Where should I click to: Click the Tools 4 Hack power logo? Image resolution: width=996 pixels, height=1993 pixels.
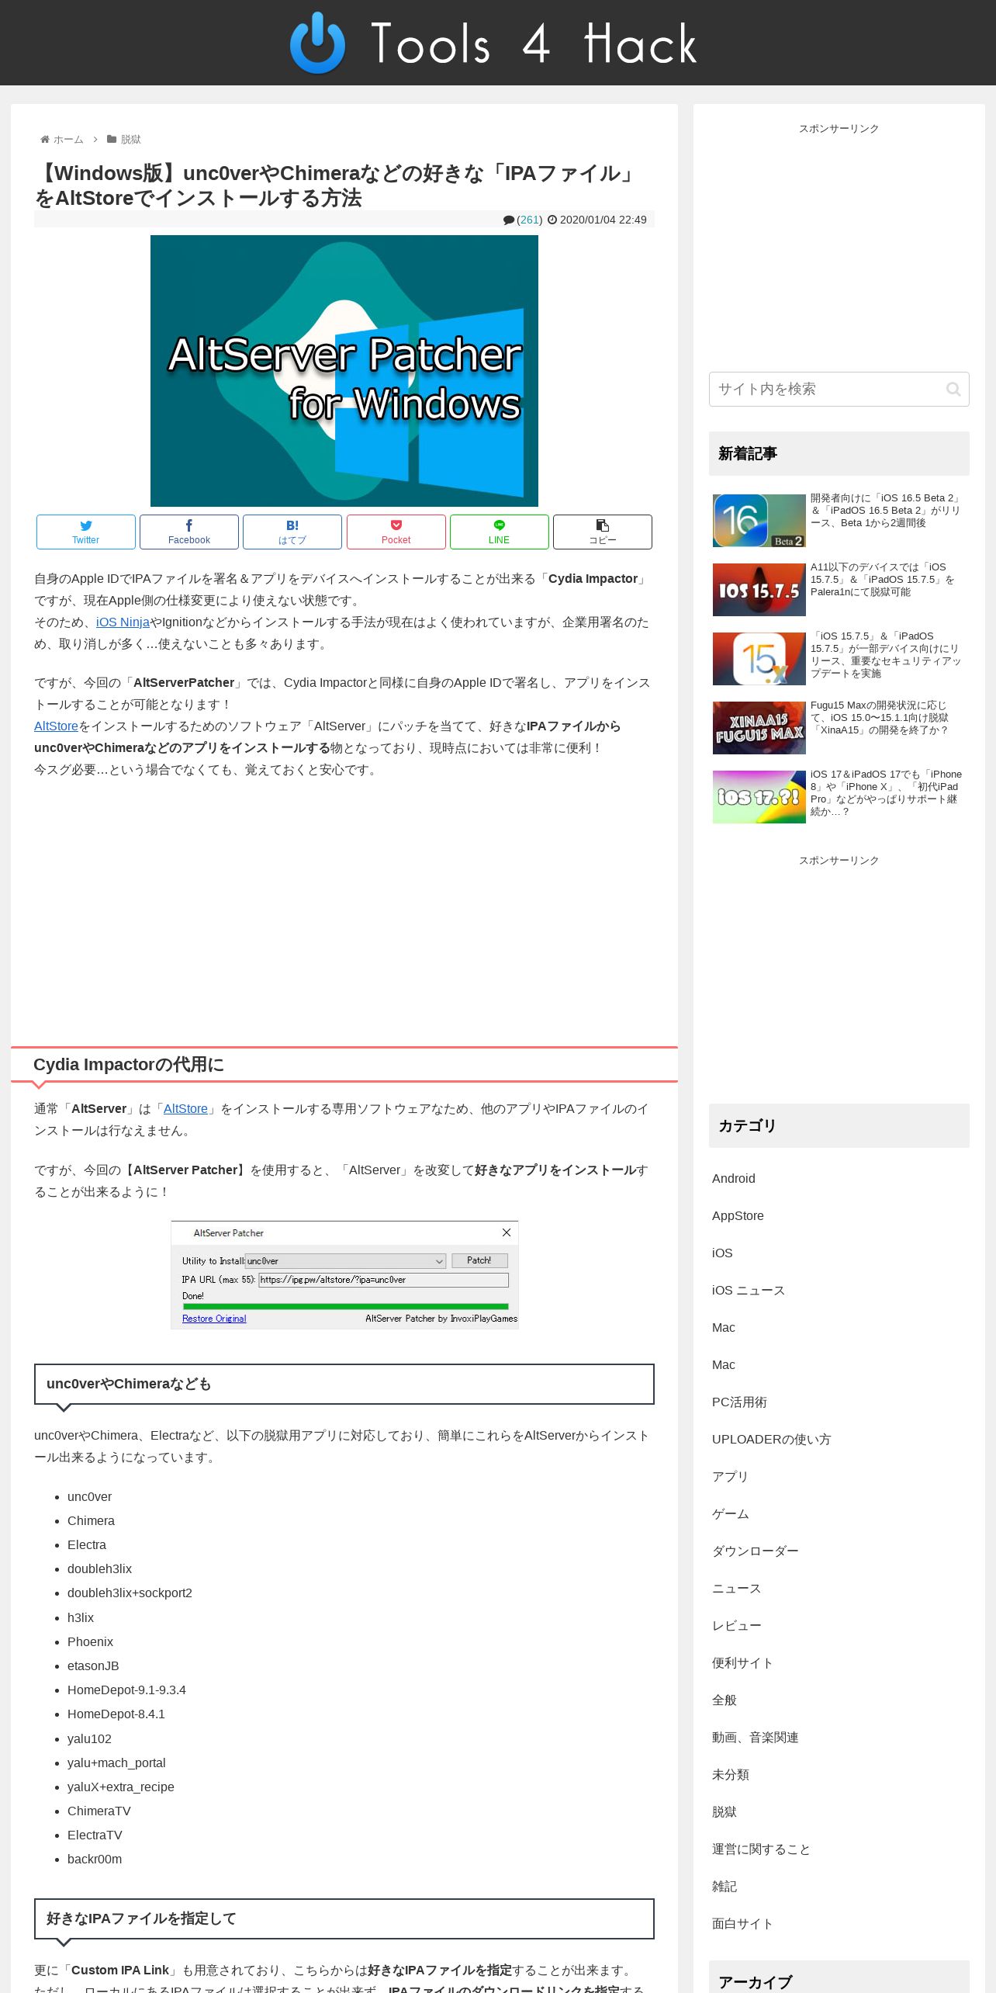(317, 43)
